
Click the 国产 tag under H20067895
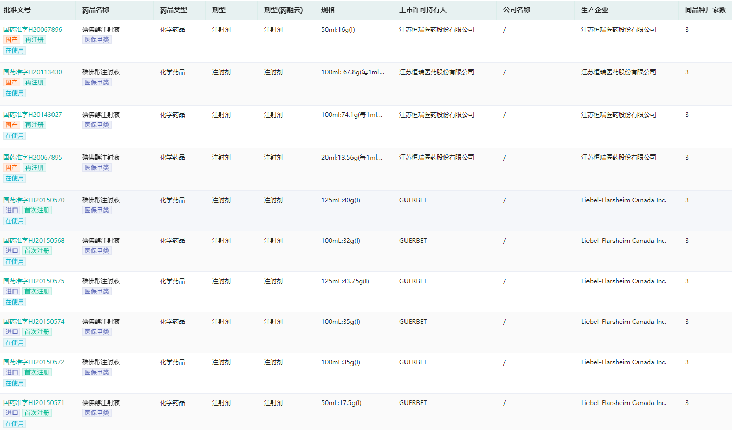coord(12,167)
